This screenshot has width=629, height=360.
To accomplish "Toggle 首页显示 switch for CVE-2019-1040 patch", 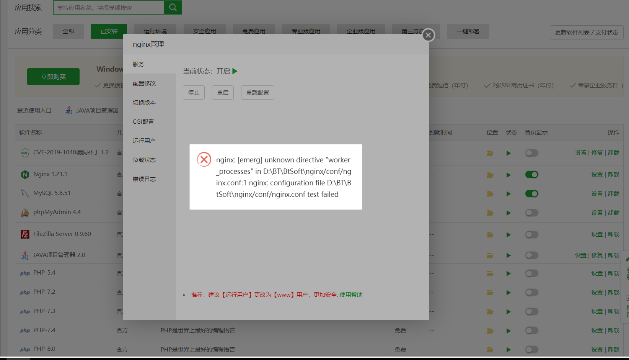I will (x=531, y=153).
